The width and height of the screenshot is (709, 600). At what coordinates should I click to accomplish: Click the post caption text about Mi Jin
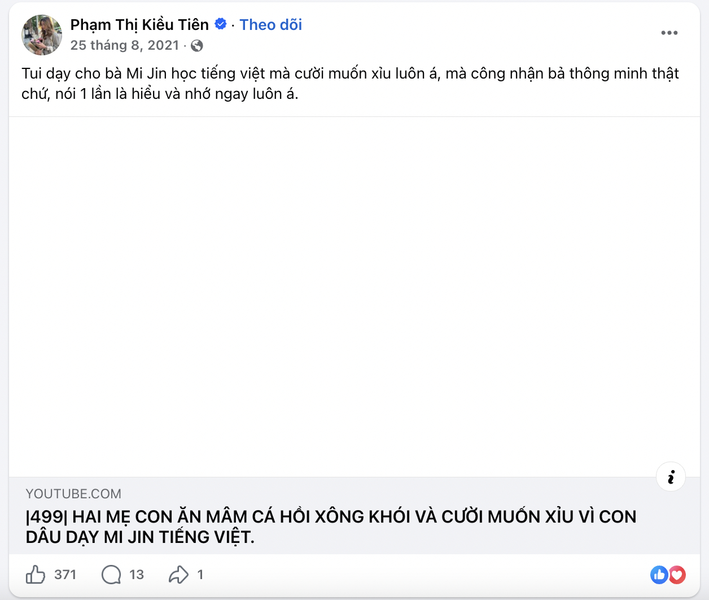[x=350, y=84]
